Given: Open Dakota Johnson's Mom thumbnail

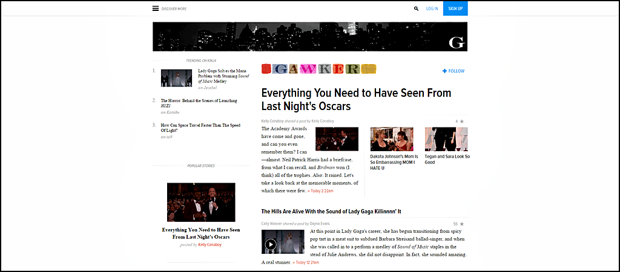Looking at the screenshot, I should (392, 139).
